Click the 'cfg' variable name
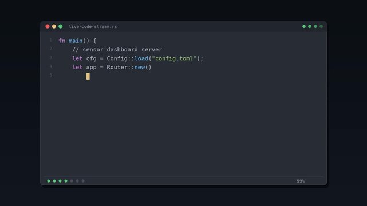Image resolution: width=367 pixels, height=206 pixels. point(91,58)
